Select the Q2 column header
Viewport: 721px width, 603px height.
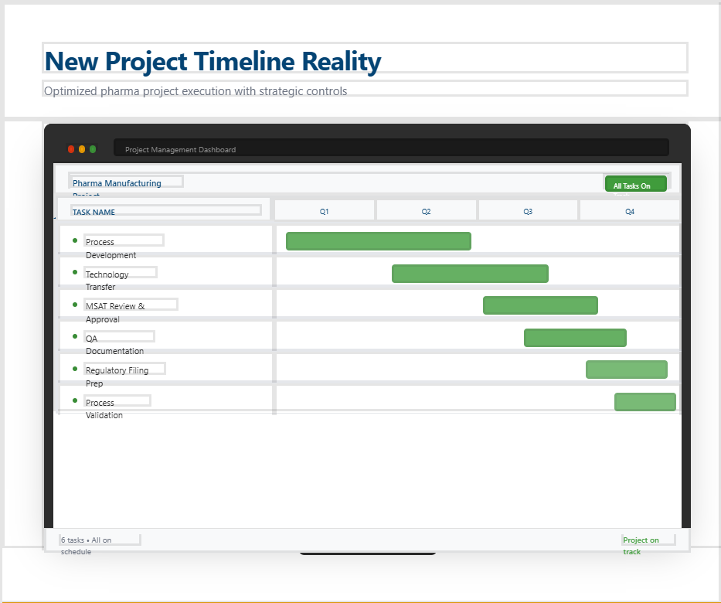[427, 211]
